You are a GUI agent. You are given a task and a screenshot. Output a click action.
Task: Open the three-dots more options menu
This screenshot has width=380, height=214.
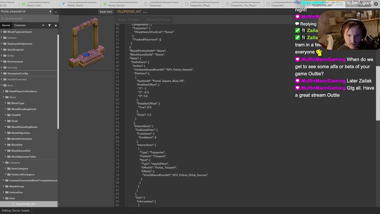[x=56, y=12]
